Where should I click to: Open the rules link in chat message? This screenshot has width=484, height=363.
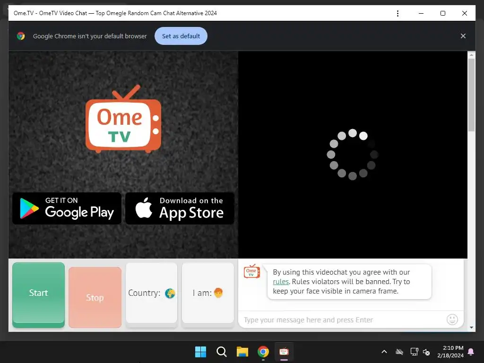tap(281, 282)
